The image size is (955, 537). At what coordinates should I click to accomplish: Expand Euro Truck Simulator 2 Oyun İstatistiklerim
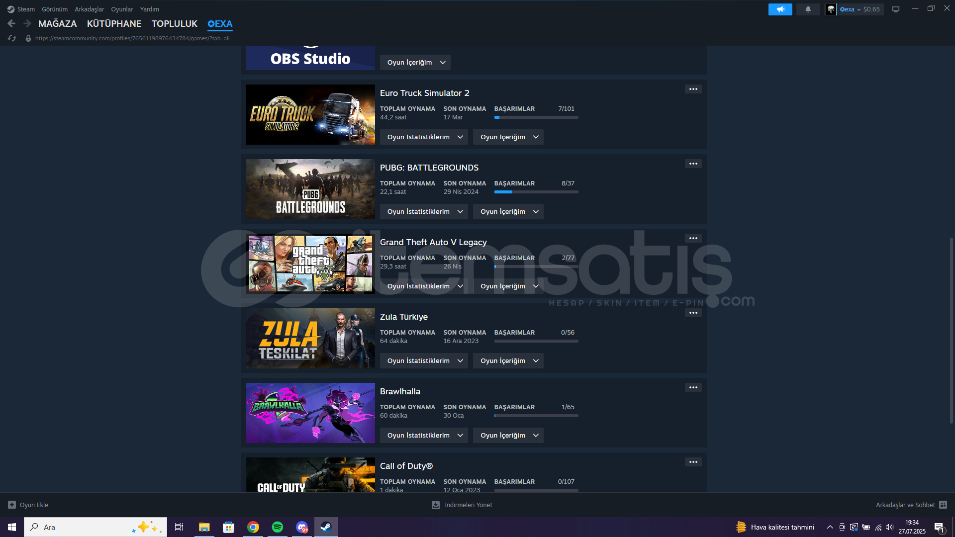point(424,137)
